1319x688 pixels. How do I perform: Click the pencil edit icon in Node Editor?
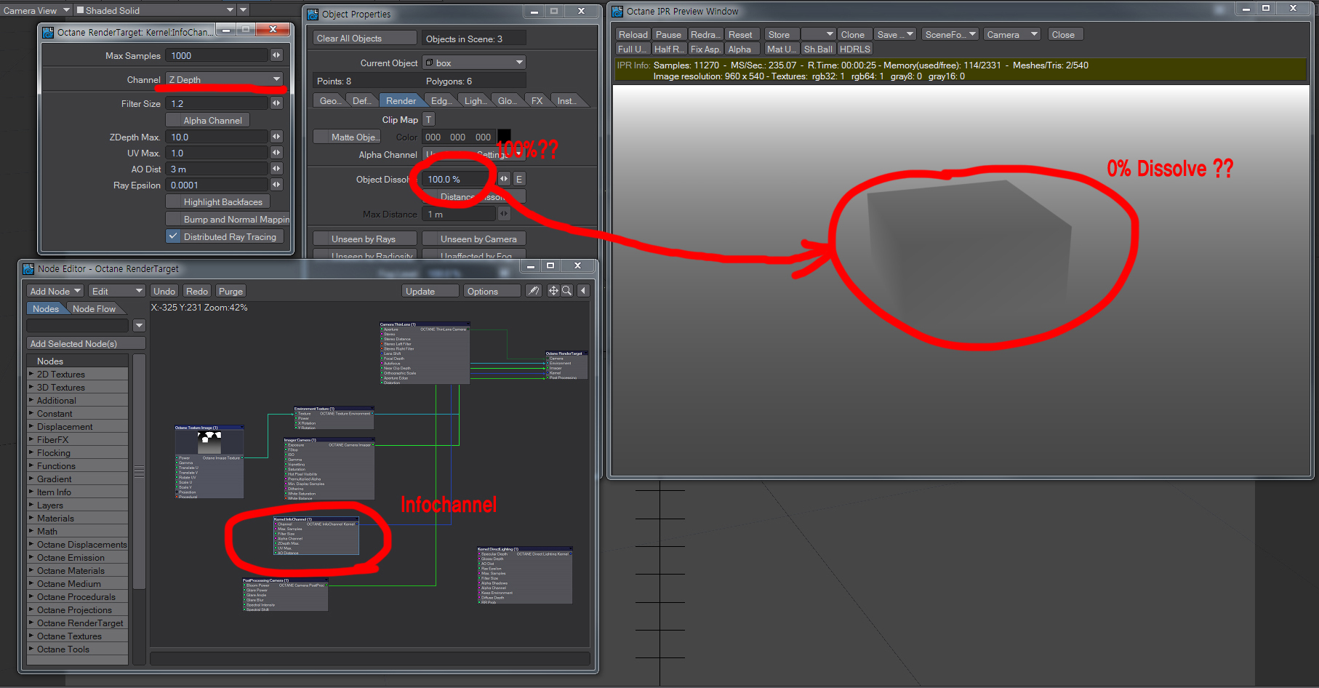point(534,291)
